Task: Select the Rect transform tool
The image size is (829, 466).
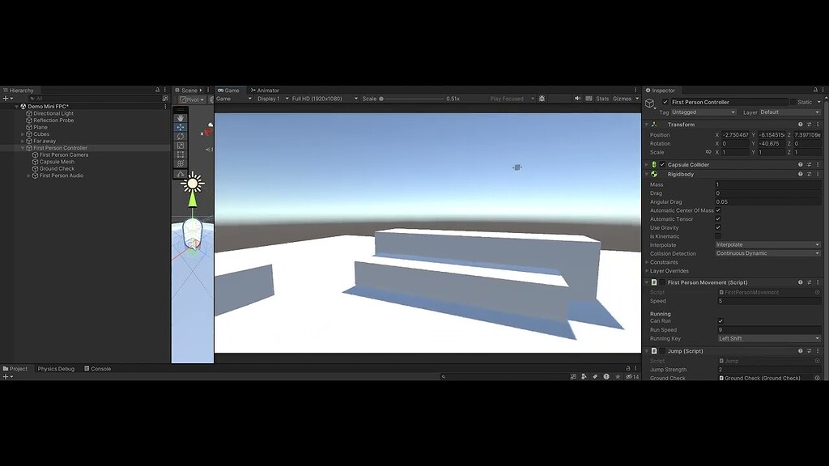Action: coord(180,155)
